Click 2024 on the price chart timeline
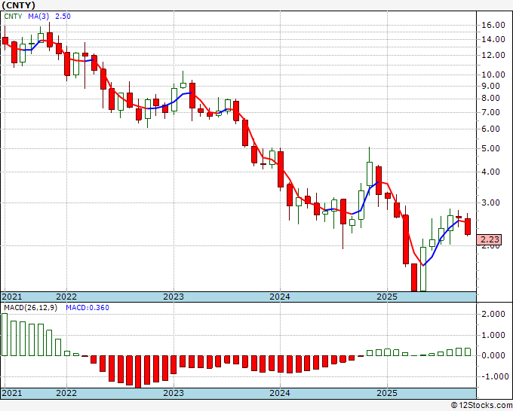Viewport: 513px width, 411px height. point(280,297)
